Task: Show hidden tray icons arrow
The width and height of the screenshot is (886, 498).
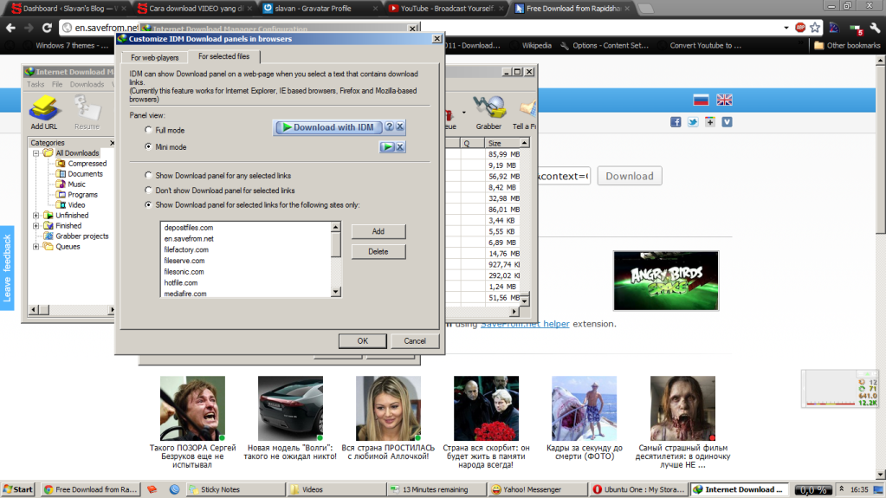Action: click(841, 489)
